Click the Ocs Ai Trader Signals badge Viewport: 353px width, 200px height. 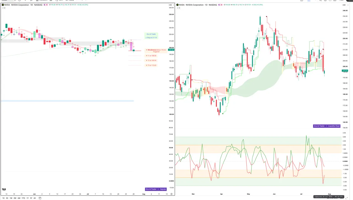pos(156,189)
